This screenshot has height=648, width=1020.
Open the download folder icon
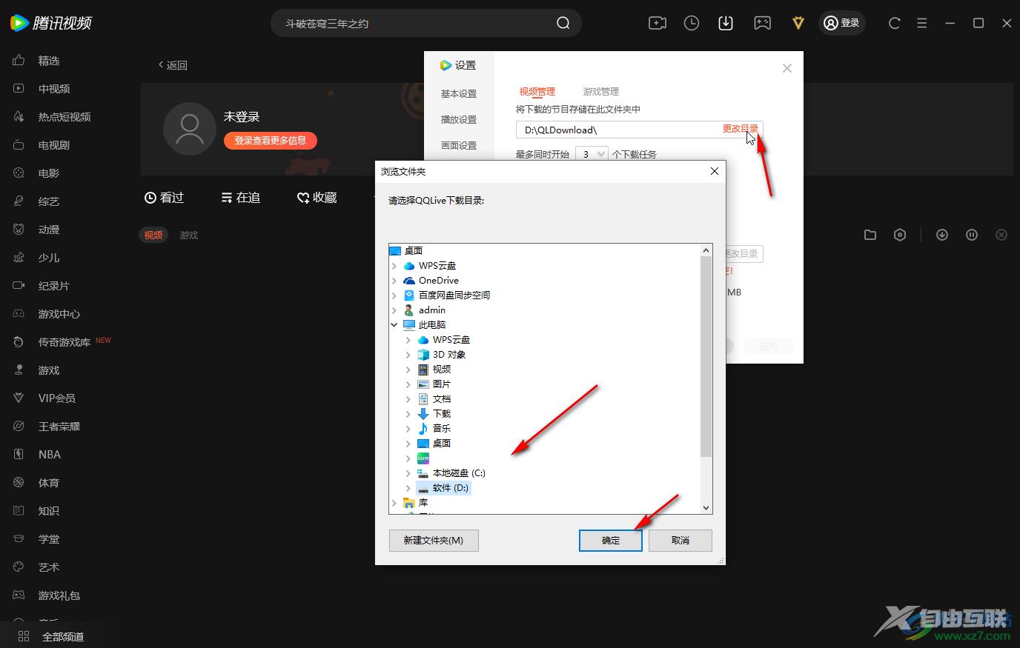[x=870, y=235]
